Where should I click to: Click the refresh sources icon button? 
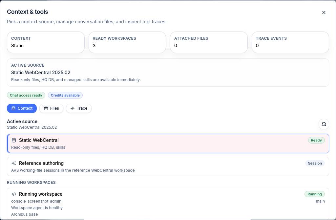click(324, 124)
